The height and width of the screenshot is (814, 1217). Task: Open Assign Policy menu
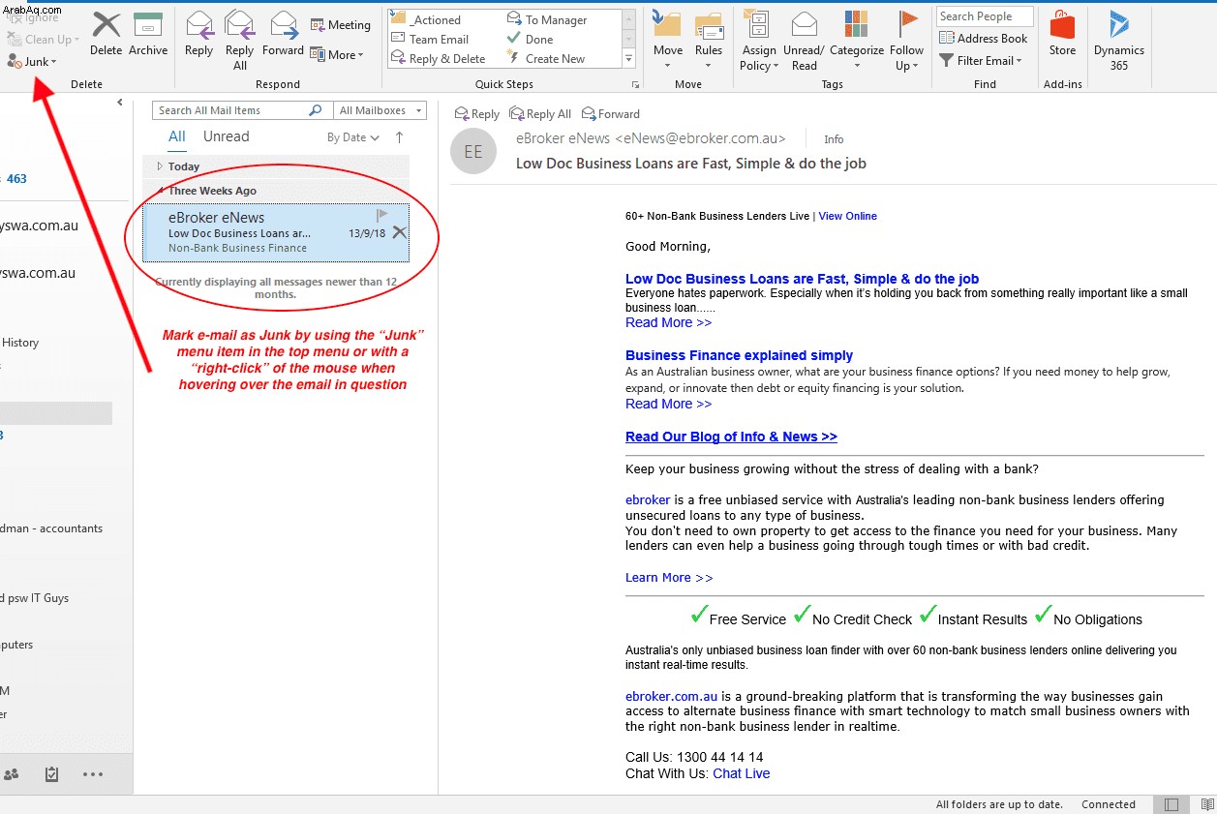point(759,41)
